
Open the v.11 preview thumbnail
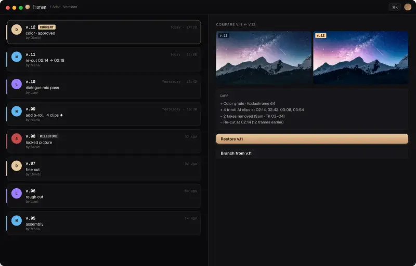click(264, 58)
